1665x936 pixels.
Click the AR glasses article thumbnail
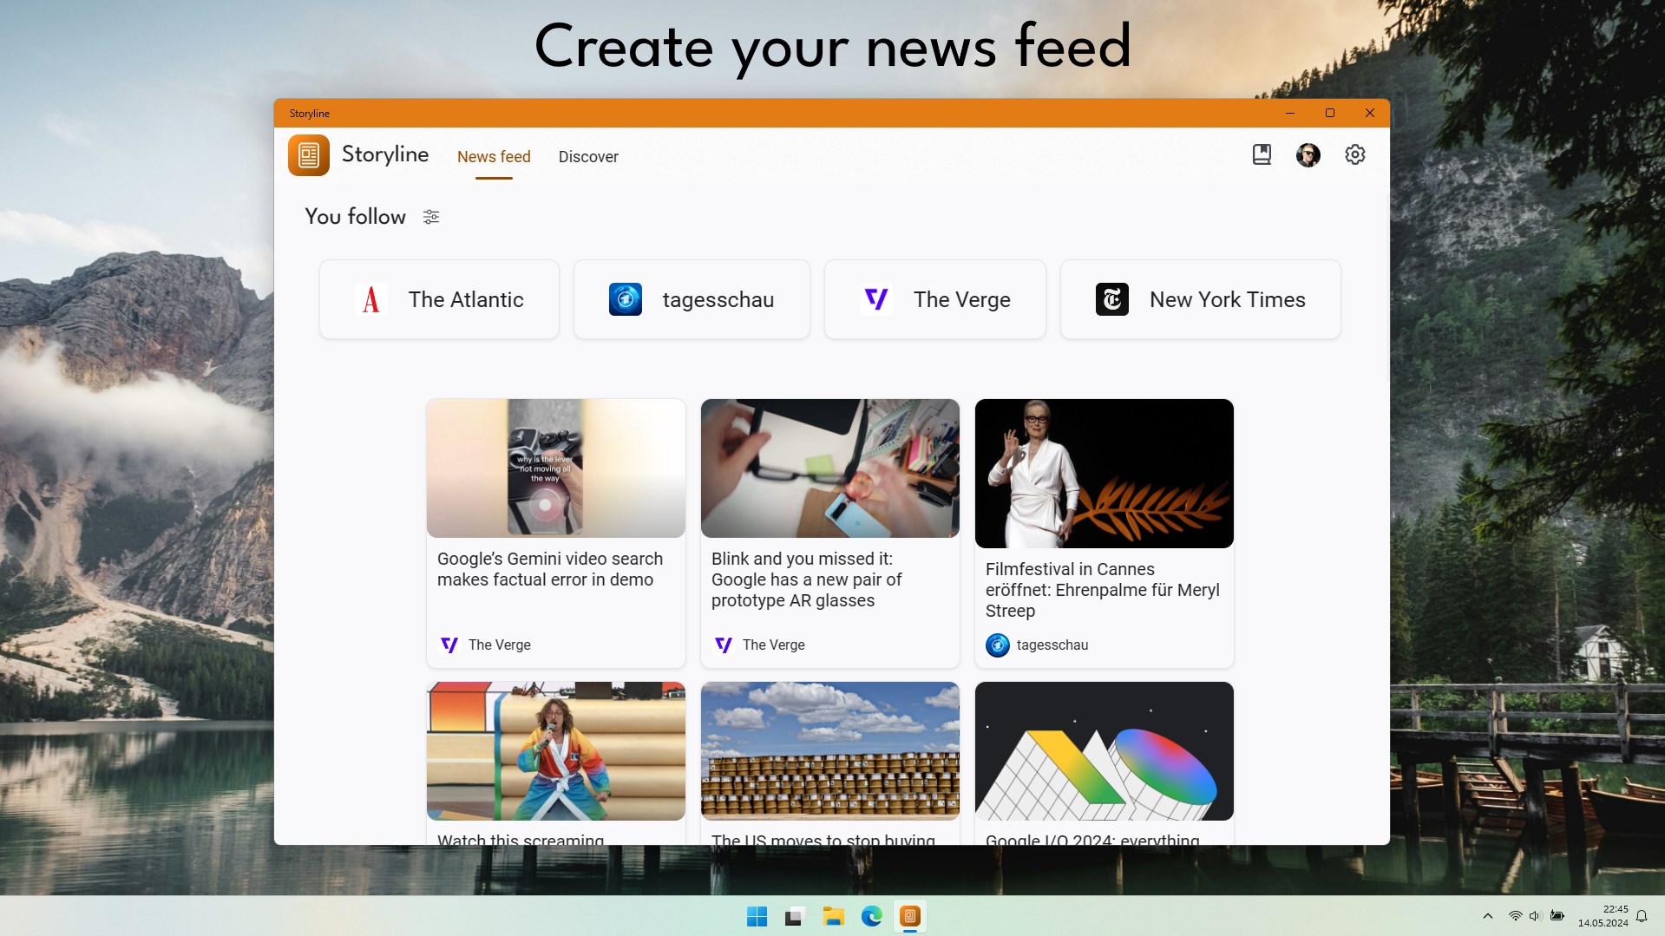(x=830, y=468)
